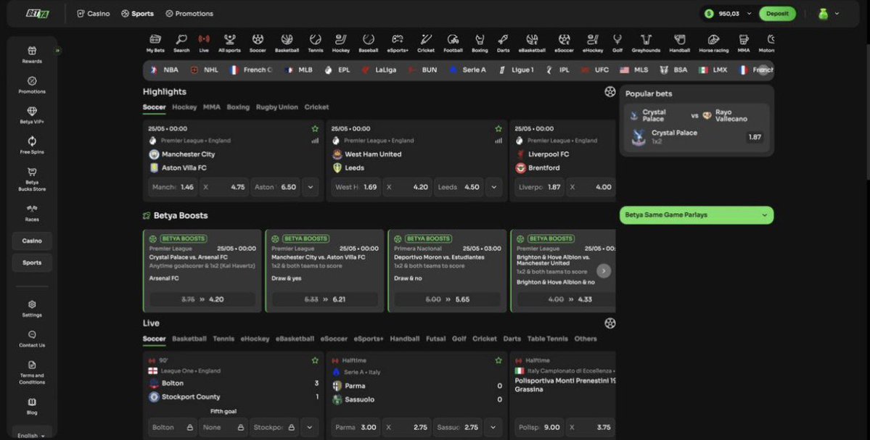Open the Search sports icon
This screenshot has width=870, height=440.
point(181,43)
